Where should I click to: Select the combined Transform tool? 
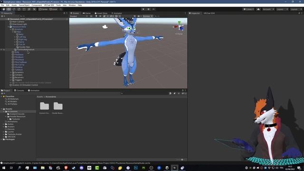click(29, 9)
